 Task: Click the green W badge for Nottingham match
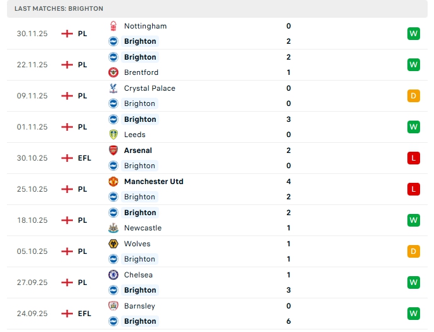pos(414,34)
